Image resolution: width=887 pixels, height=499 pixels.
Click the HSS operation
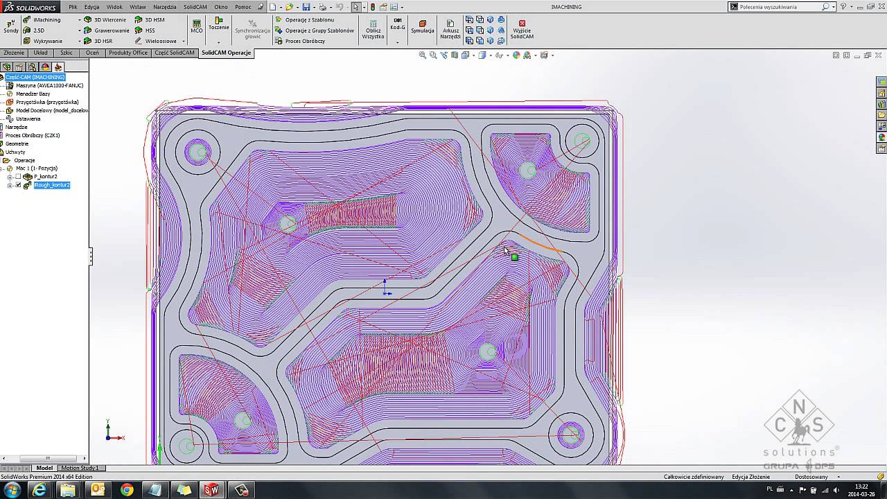[x=145, y=30]
